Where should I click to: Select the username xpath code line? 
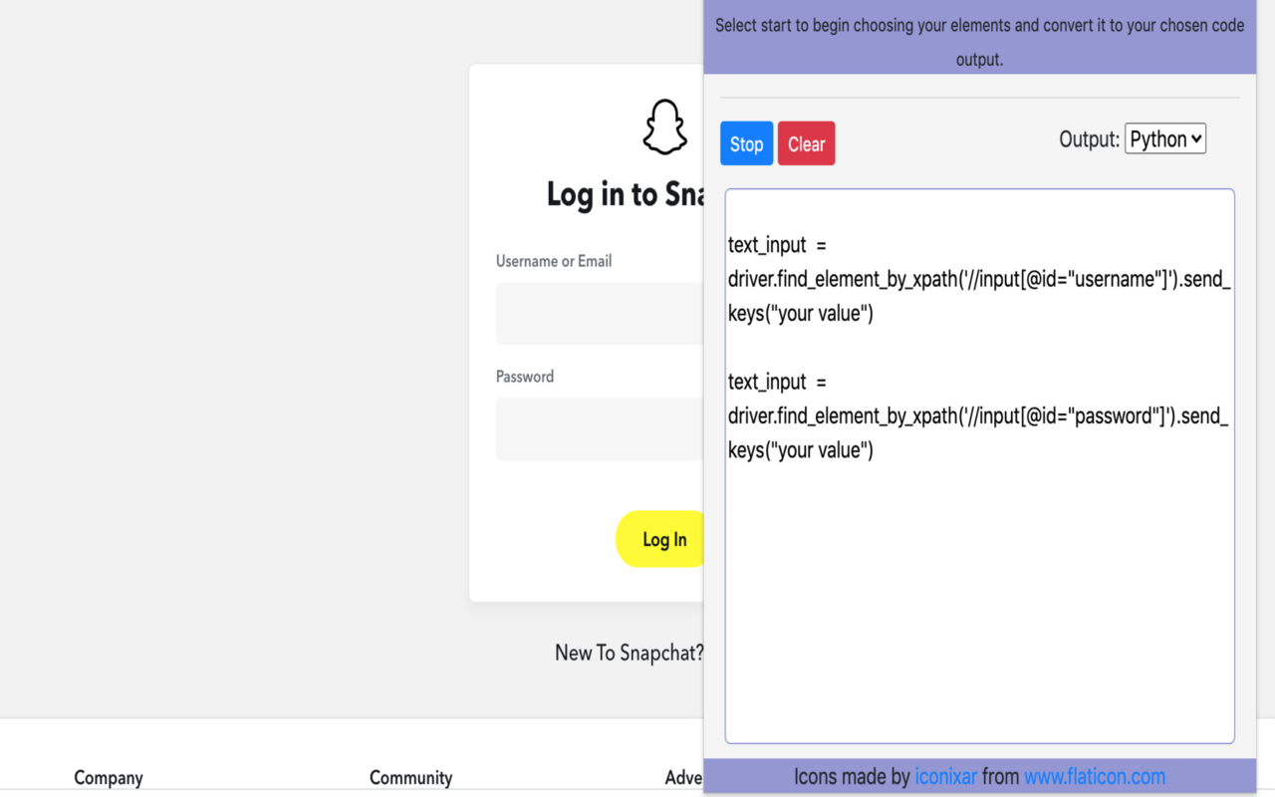click(979, 279)
